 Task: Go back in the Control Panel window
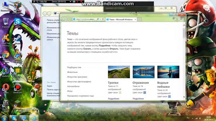45,13
